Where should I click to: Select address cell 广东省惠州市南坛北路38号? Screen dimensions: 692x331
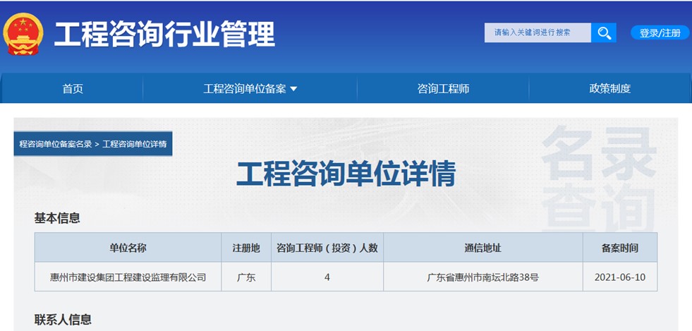click(483, 277)
